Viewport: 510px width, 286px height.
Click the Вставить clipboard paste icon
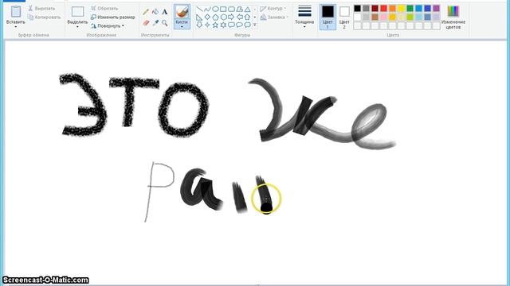[x=16, y=12]
